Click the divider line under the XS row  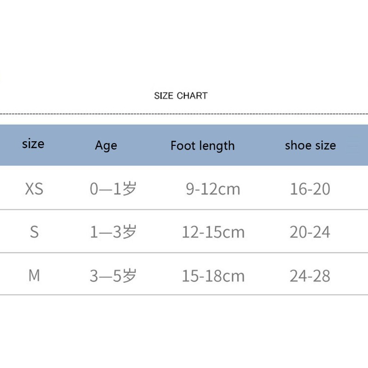pyautogui.click(x=184, y=210)
